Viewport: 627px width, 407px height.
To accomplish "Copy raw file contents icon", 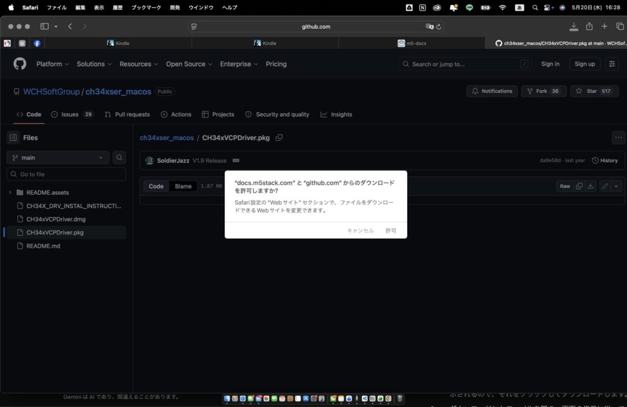I will 579,186.
